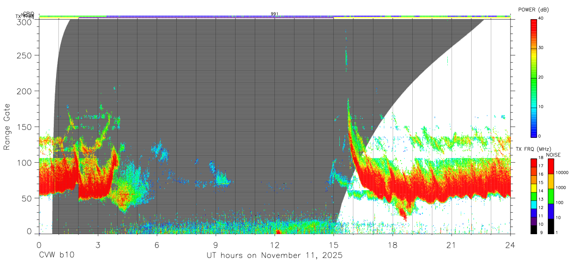This screenshot has width=574, height=265.
Task: Click the 'CVW b10' radar beam label
Action: pos(56,256)
